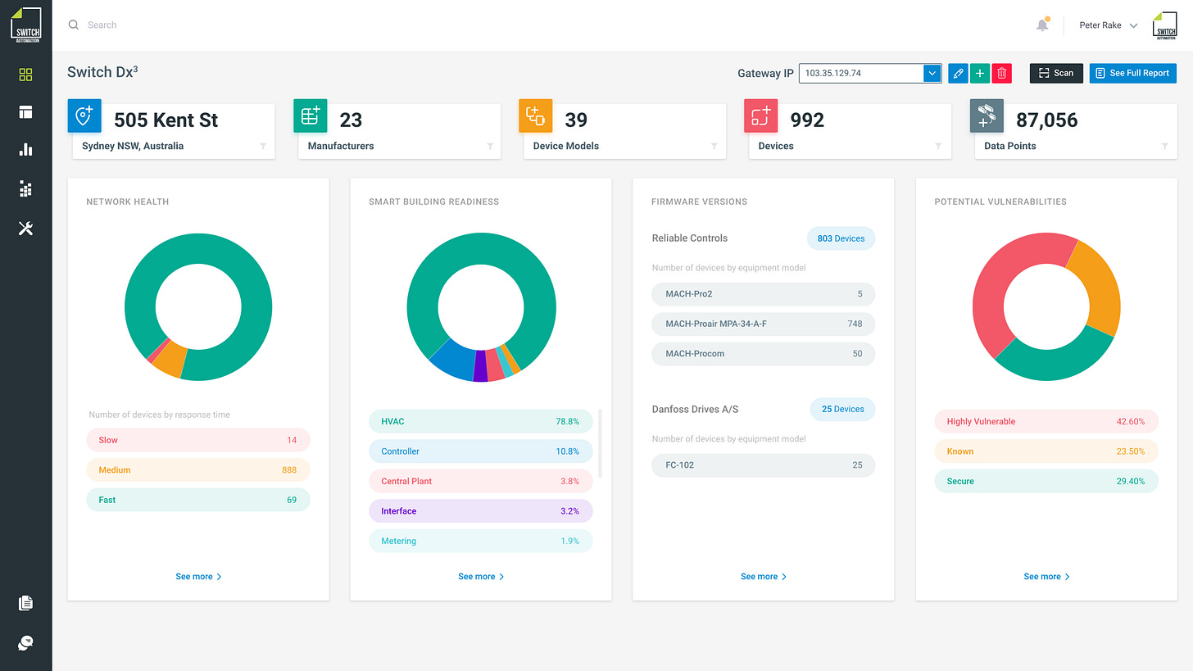Select the Medium response time row
1193x671 pixels.
[x=198, y=470]
